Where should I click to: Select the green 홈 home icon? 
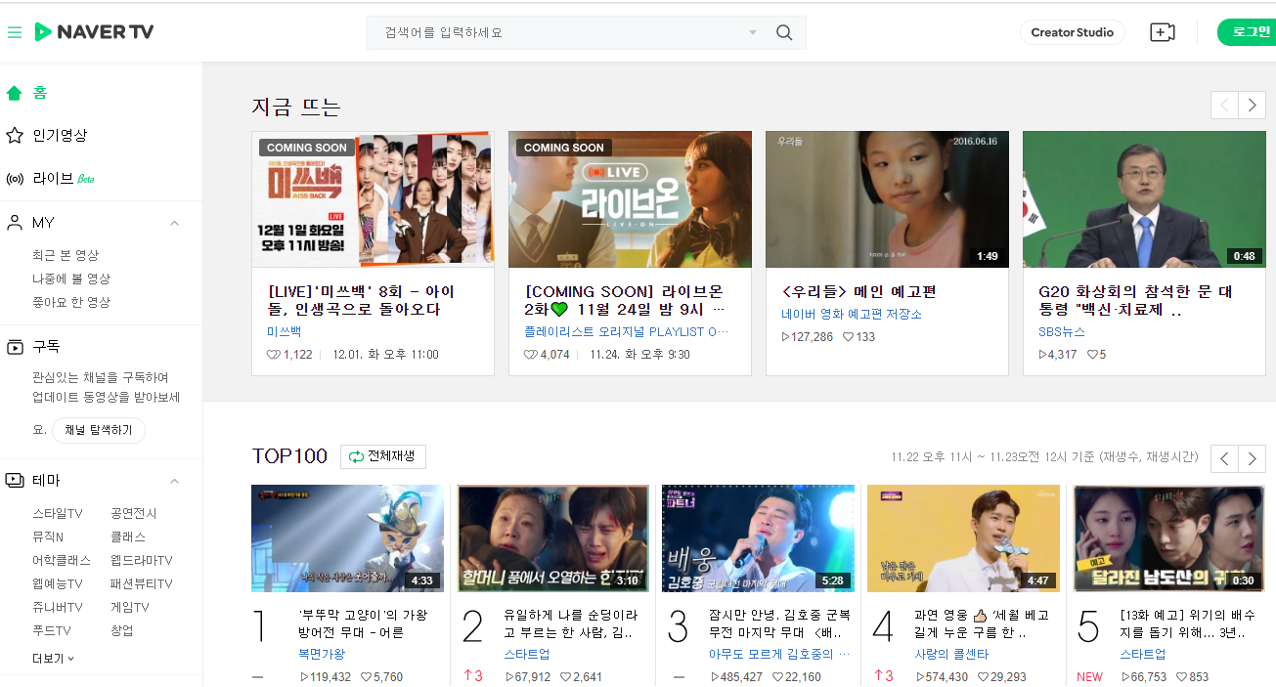pos(15,93)
